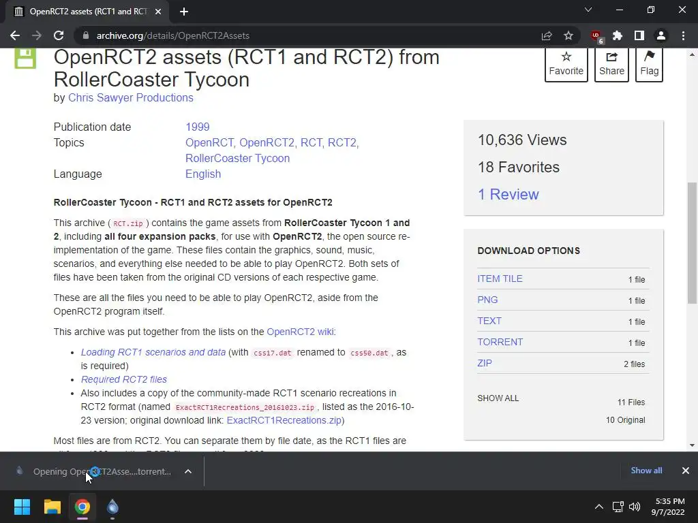The width and height of the screenshot is (698, 523).
Task: Open the Windows Start menu
Action: (22, 507)
